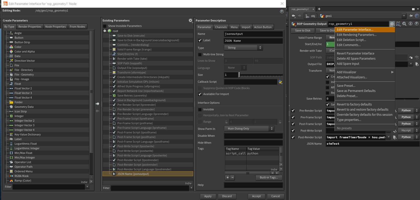Click the Apply button
This screenshot has width=420, height=200.
pyautogui.click(x=208, y=196)
